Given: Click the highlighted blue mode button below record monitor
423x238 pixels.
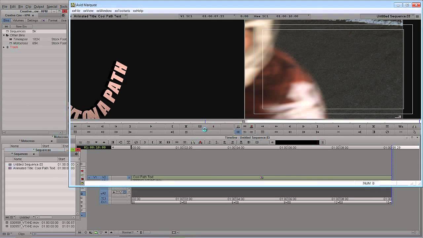Looking at the screenshot, I should pos(238,132).
